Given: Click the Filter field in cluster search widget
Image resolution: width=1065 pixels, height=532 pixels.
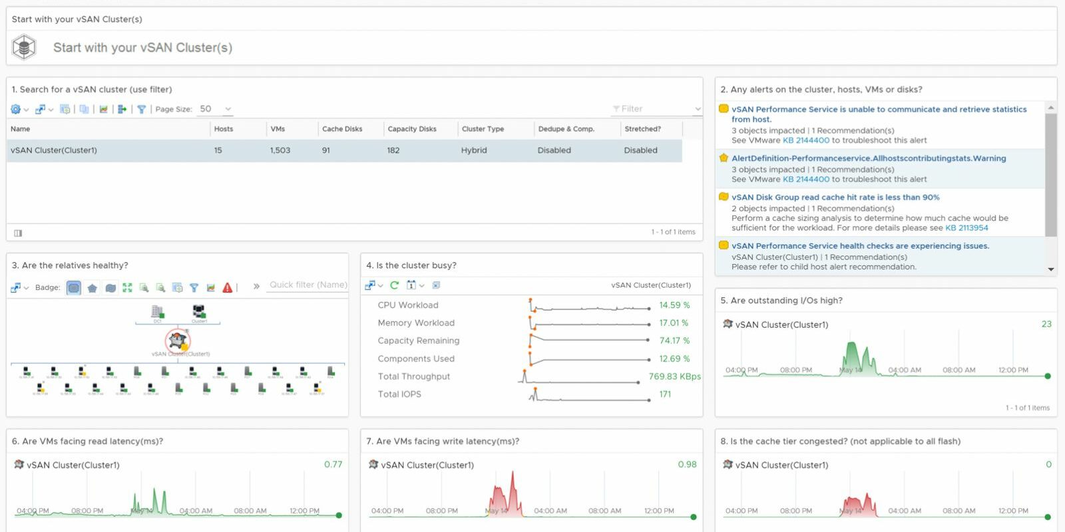Looking at the screenshot, I should click(x=656, y=109).
